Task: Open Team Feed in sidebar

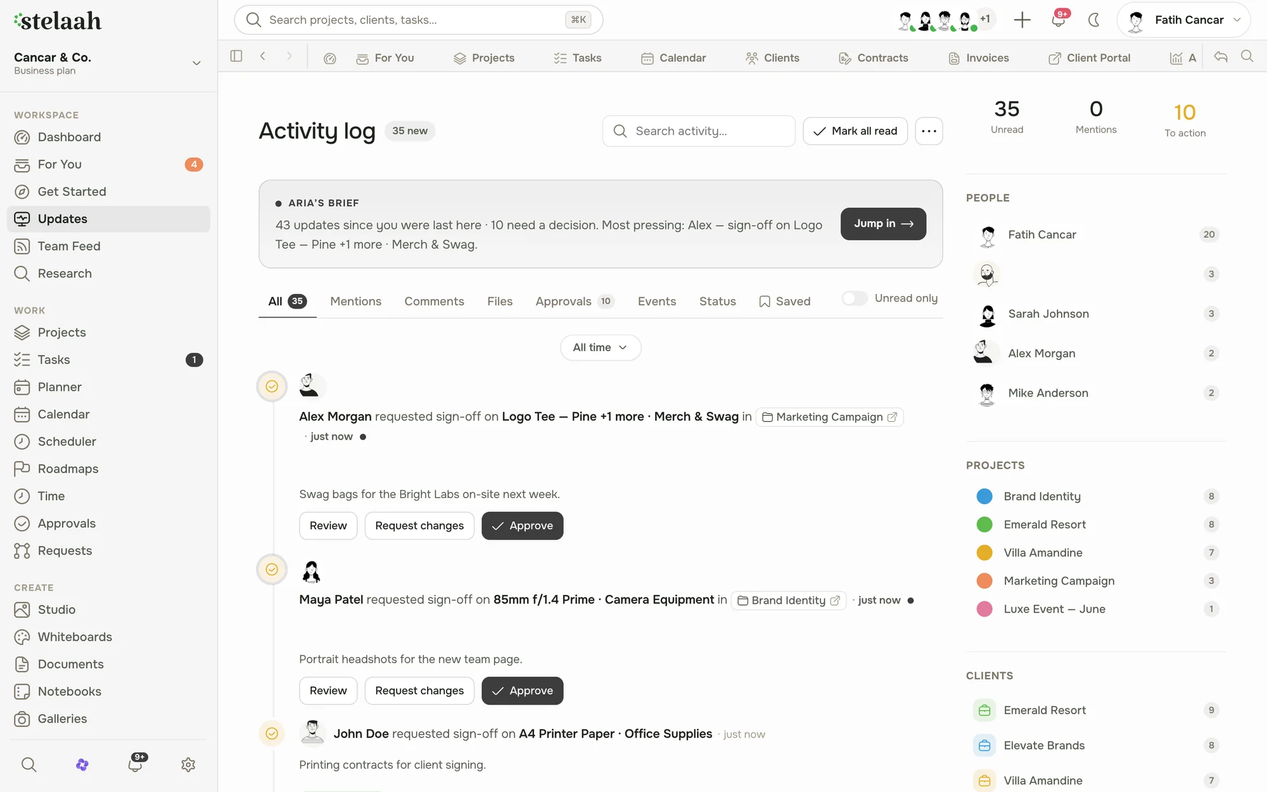Action: tap(108, 246)
